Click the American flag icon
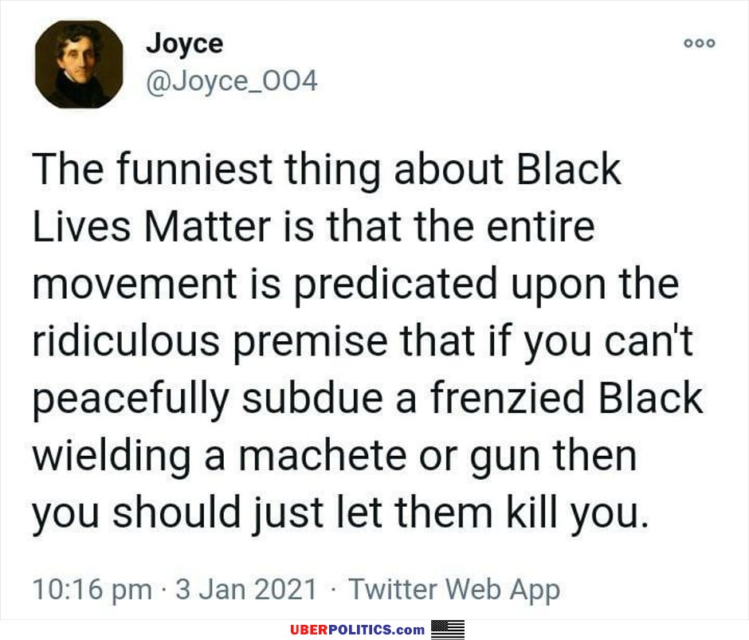Image resolution: width=749 pixels, height=640 pixels. [448, 630]
